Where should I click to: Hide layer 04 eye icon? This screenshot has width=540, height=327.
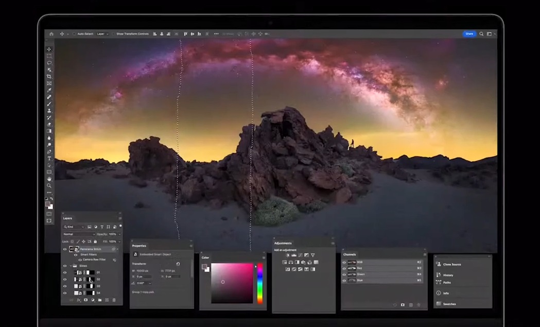(65, 293)
